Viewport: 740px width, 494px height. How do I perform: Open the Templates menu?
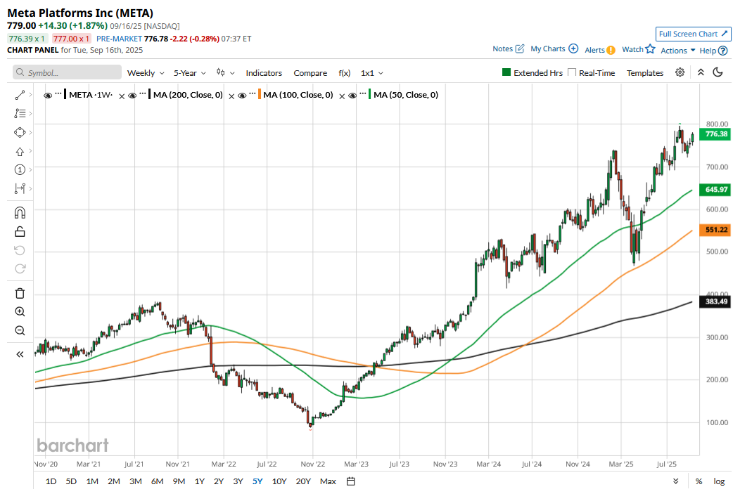point(644,73)
